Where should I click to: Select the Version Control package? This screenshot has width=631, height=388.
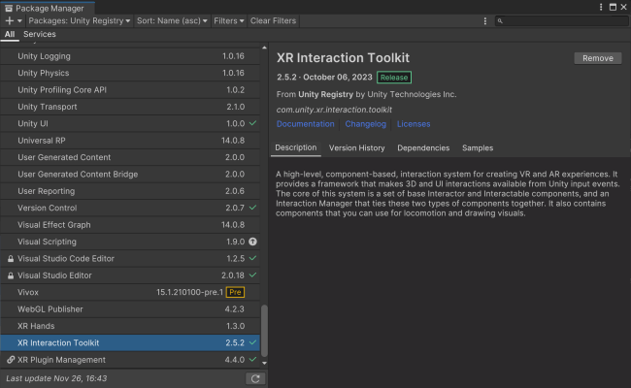pos(130,209)
